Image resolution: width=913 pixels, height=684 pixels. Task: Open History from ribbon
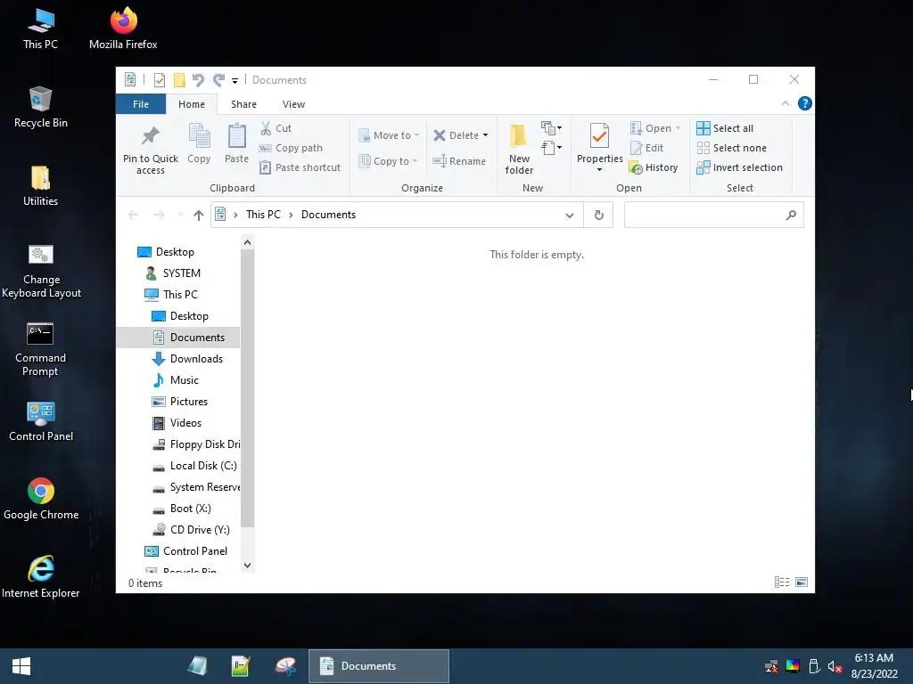[x=654, y=167]
